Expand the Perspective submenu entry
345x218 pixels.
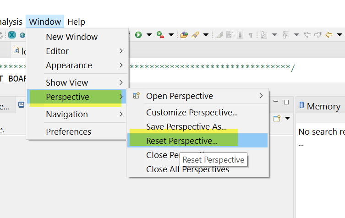tap(77, 97)
